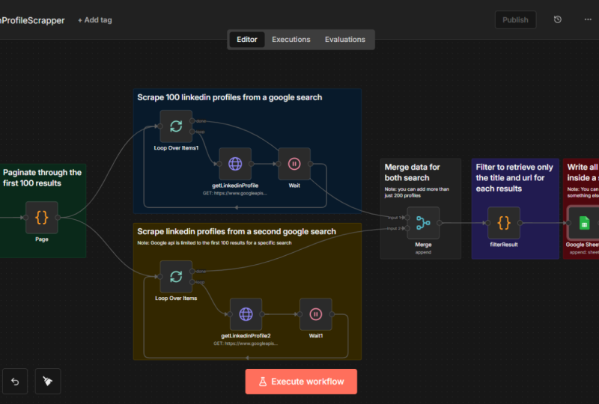Image resolution: width=599 pixels, height=404 pixels.
Task: Open the Merge node
Action: (423, 223)
